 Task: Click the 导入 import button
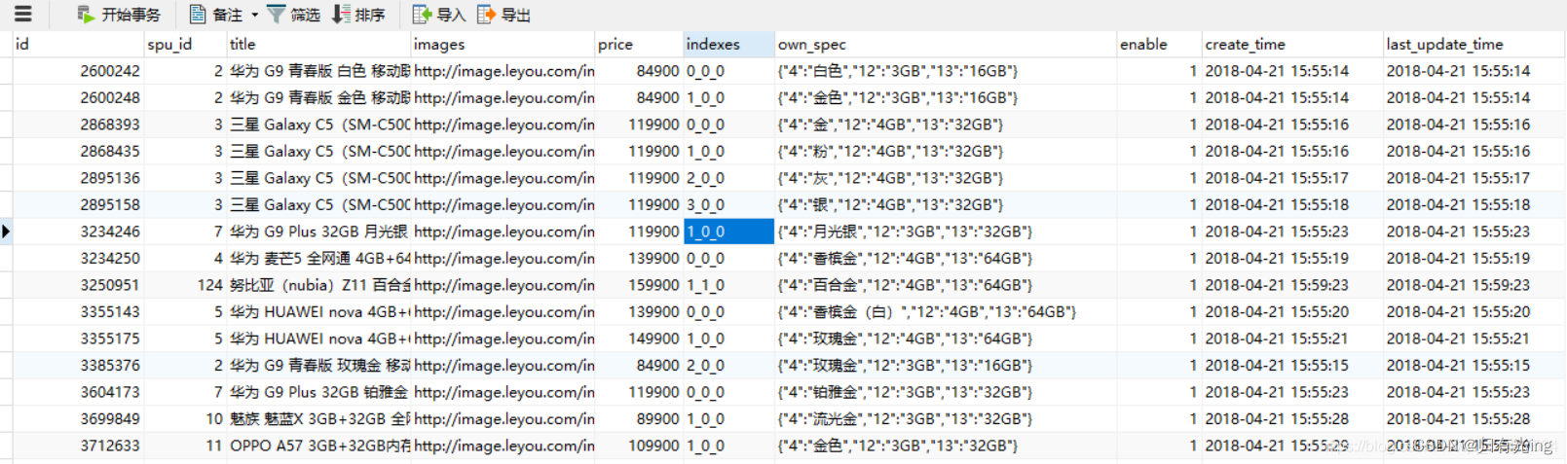439,15
